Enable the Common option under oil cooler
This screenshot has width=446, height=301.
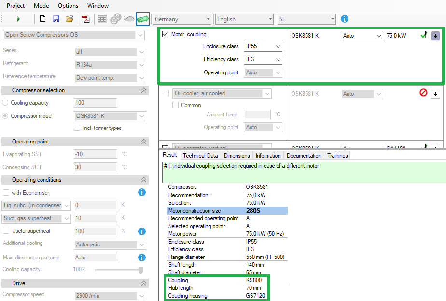(x=175, y=105)
